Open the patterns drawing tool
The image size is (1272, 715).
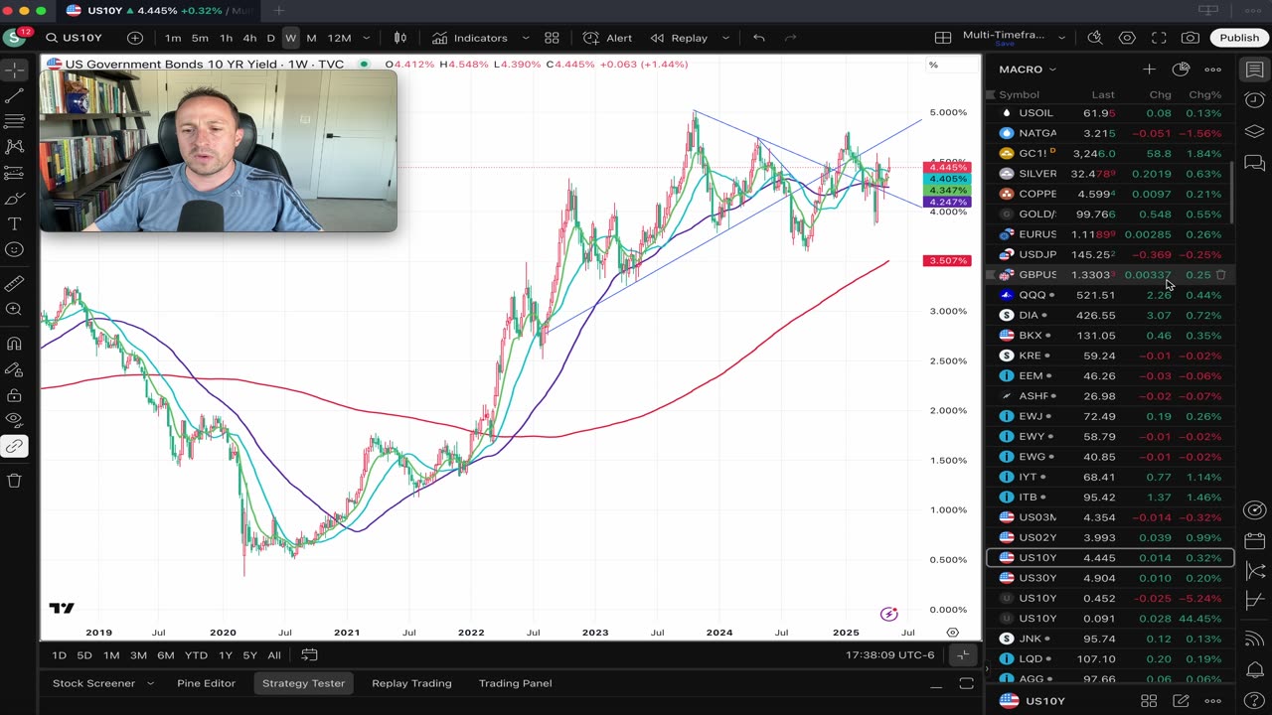coord(14,147)
